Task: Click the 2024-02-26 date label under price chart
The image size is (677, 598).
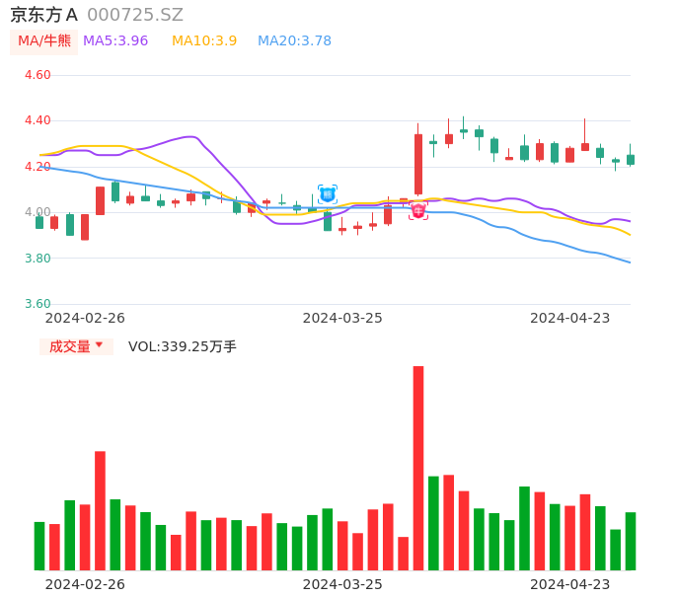Action: (x=85, y=318)
